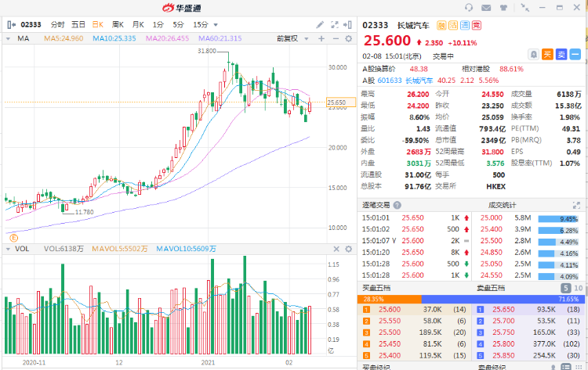Click the price alert bell icon
The width and height of the screenshot is (588, 370).
click(534, 54)
